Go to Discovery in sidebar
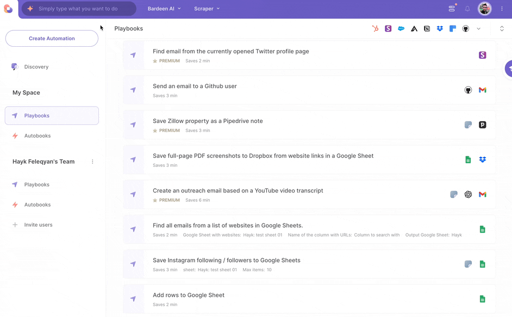This screenshot has width=512, height=317. point(36,67)
